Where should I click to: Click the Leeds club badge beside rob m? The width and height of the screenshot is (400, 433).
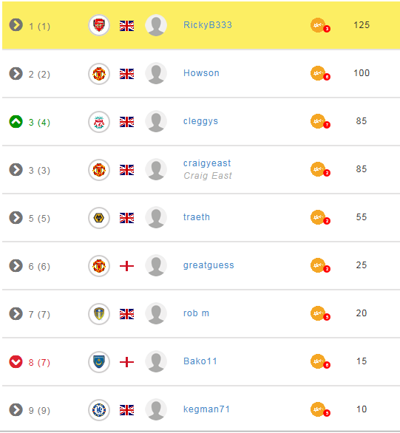click(x=99, y=314)
